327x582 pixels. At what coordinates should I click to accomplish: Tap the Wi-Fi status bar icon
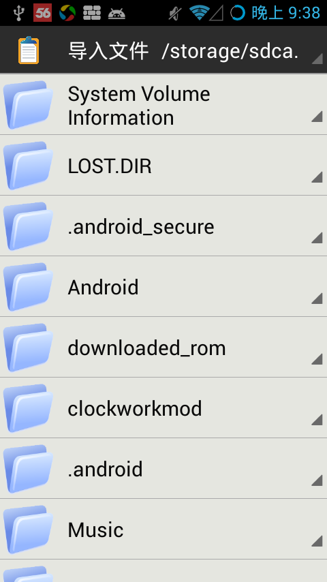(200, 13)
